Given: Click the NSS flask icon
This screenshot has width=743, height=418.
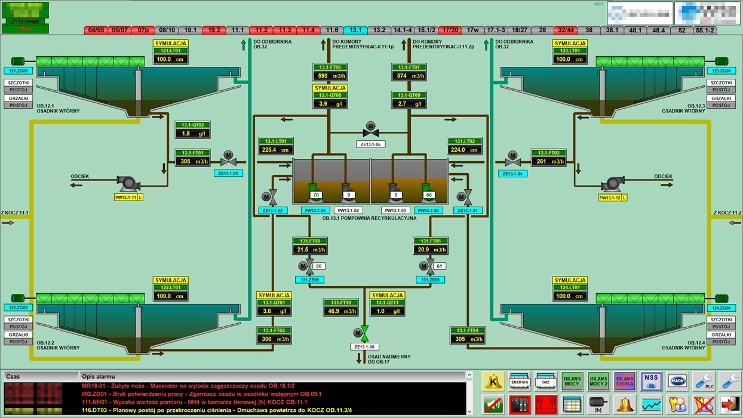Looking at the screenshot, I should pos(651,381).
